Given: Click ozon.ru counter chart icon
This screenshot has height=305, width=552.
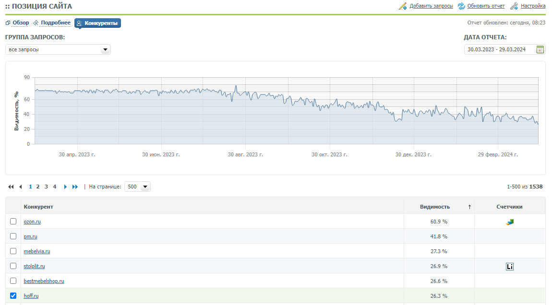Looking at the screenshot, I should pos(510,222).
